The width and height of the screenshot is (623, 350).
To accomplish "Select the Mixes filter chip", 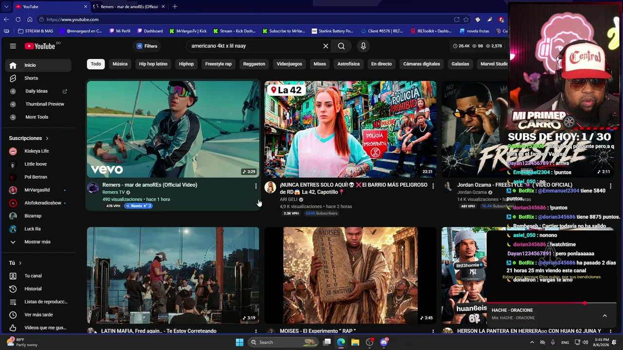I will click(x=320, y=64).
